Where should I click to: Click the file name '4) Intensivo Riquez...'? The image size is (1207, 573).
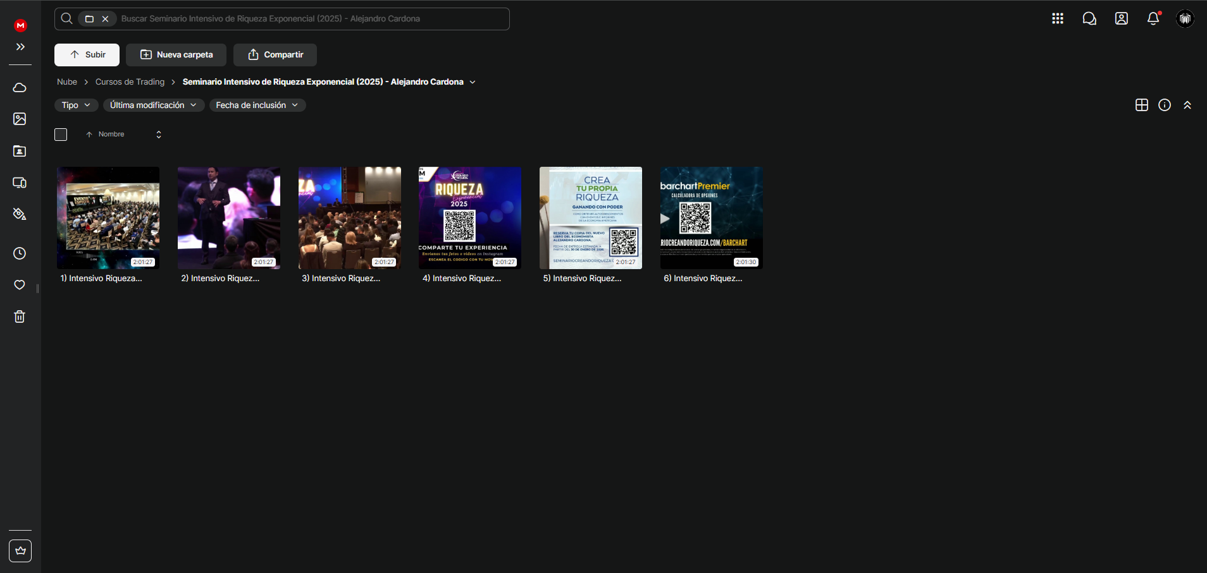(462, 279)
